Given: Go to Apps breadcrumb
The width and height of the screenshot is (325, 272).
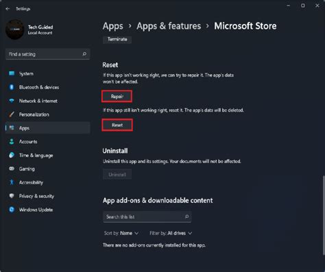Looking at the screenshot, I should (x=113, y=26).
